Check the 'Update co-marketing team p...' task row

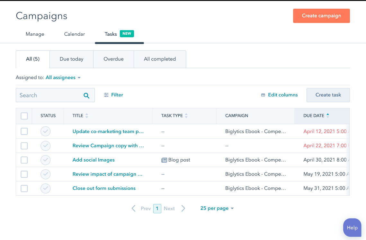[x=24, y=131]
